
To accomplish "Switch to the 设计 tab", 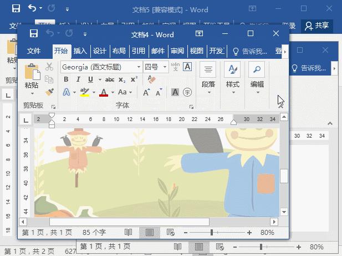I will pos(100,51).
